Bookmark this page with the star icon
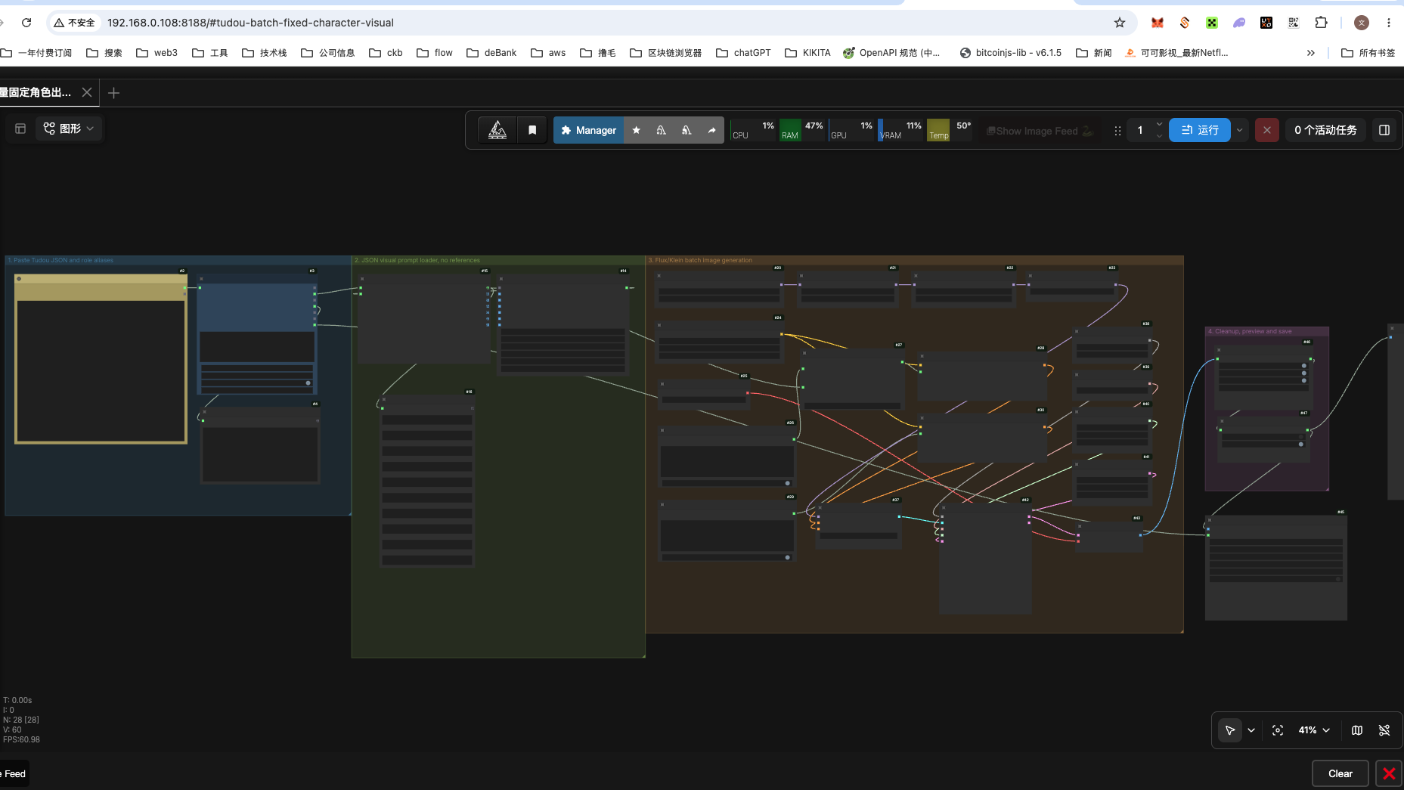1404x790 pixels. 1120,23
